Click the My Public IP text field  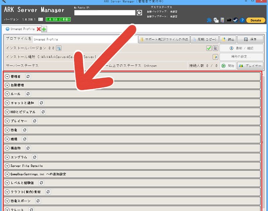coord(105,13)
